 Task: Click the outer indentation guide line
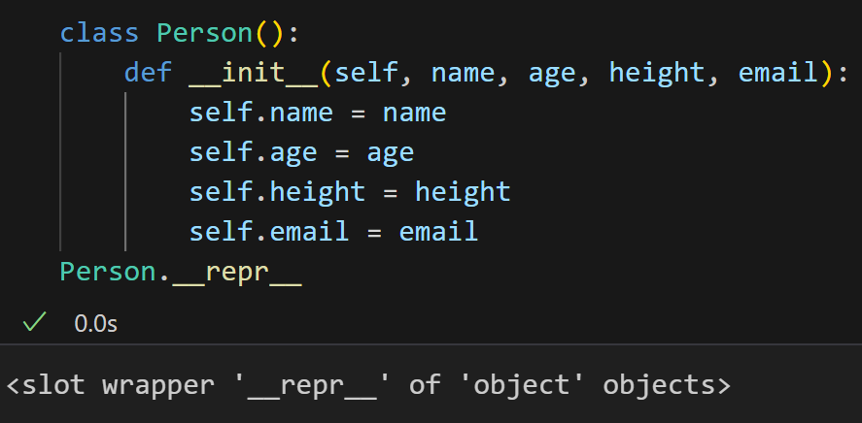click(60, 151)
